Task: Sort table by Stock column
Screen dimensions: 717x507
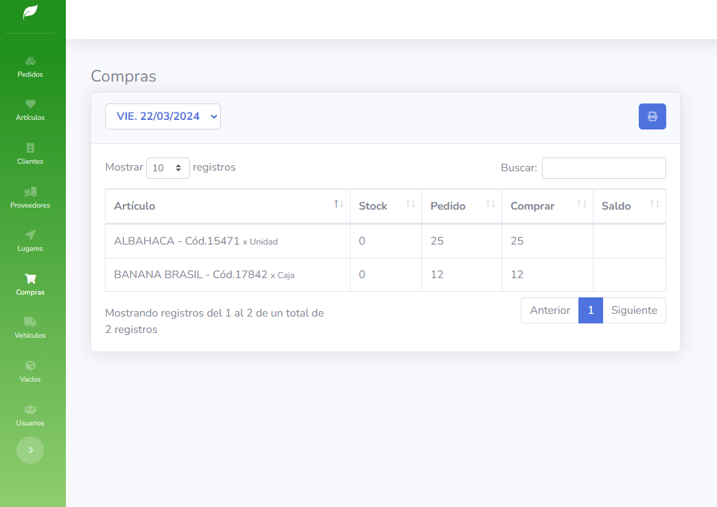Action: tap(385, 206)
